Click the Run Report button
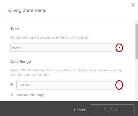Image resolution: width=138 pixels, height=116 pixels. pos(112,110)
